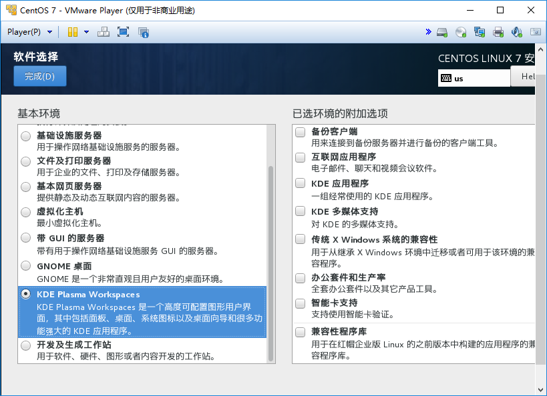Click the base environment list scrollbar
Image resolution: width=547 pixels, height=396 pixels.
click(x=270, y=263)
